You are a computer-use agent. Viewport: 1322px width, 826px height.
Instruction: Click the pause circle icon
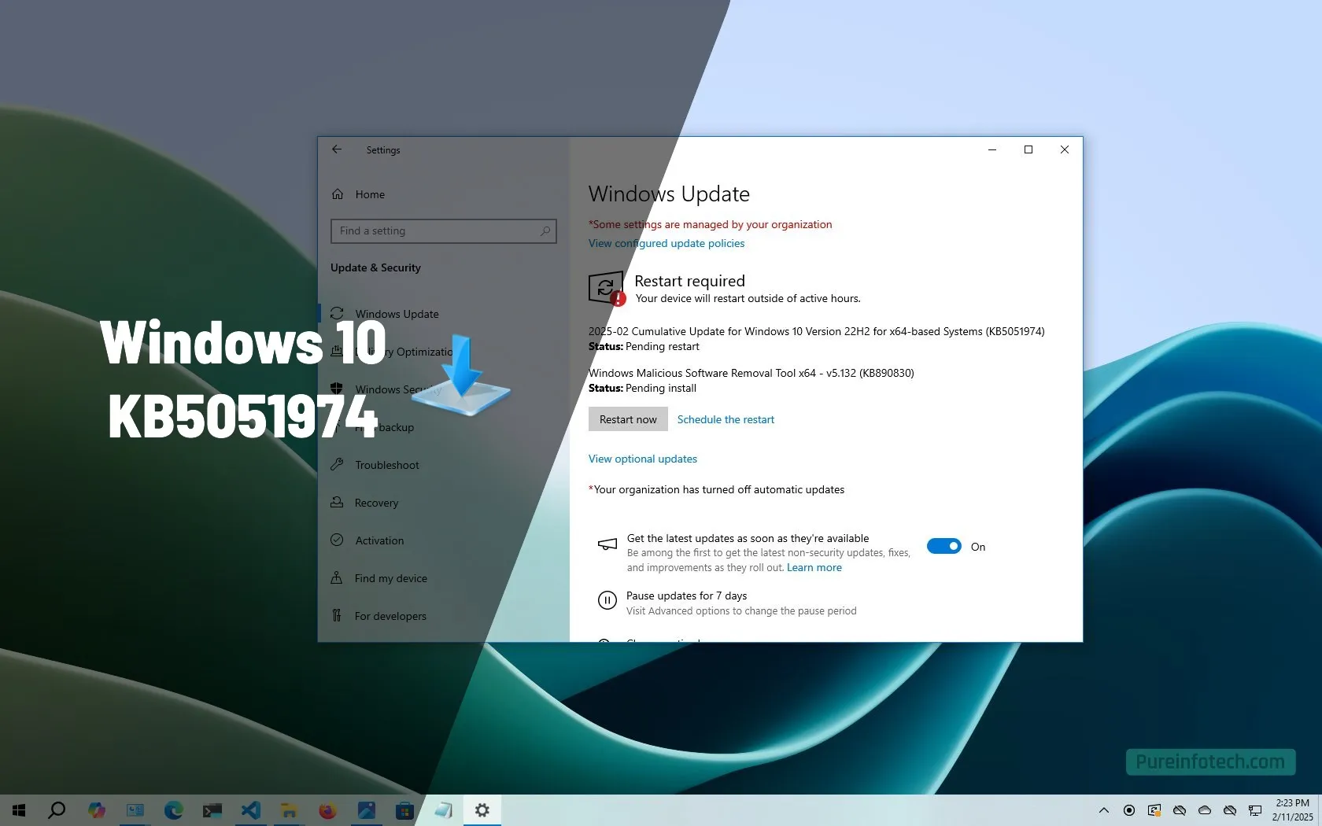coord(607,601)
